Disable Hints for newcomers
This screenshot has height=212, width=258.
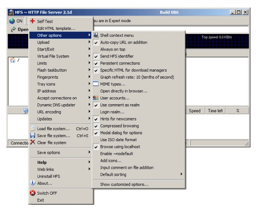(x=138, y=119)
